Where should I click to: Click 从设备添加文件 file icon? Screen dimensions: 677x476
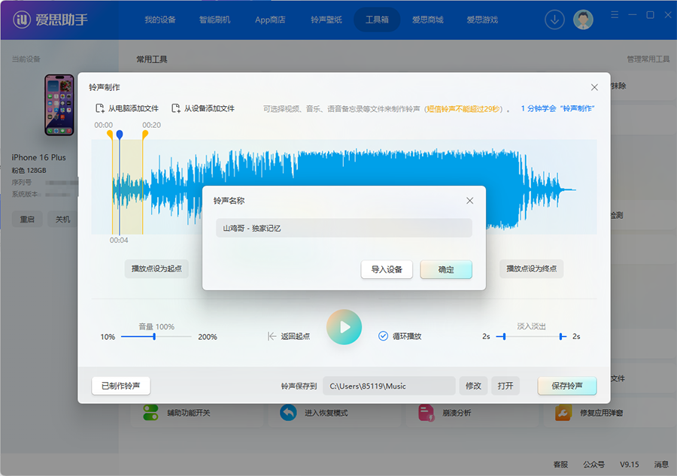tap(176, 108)
